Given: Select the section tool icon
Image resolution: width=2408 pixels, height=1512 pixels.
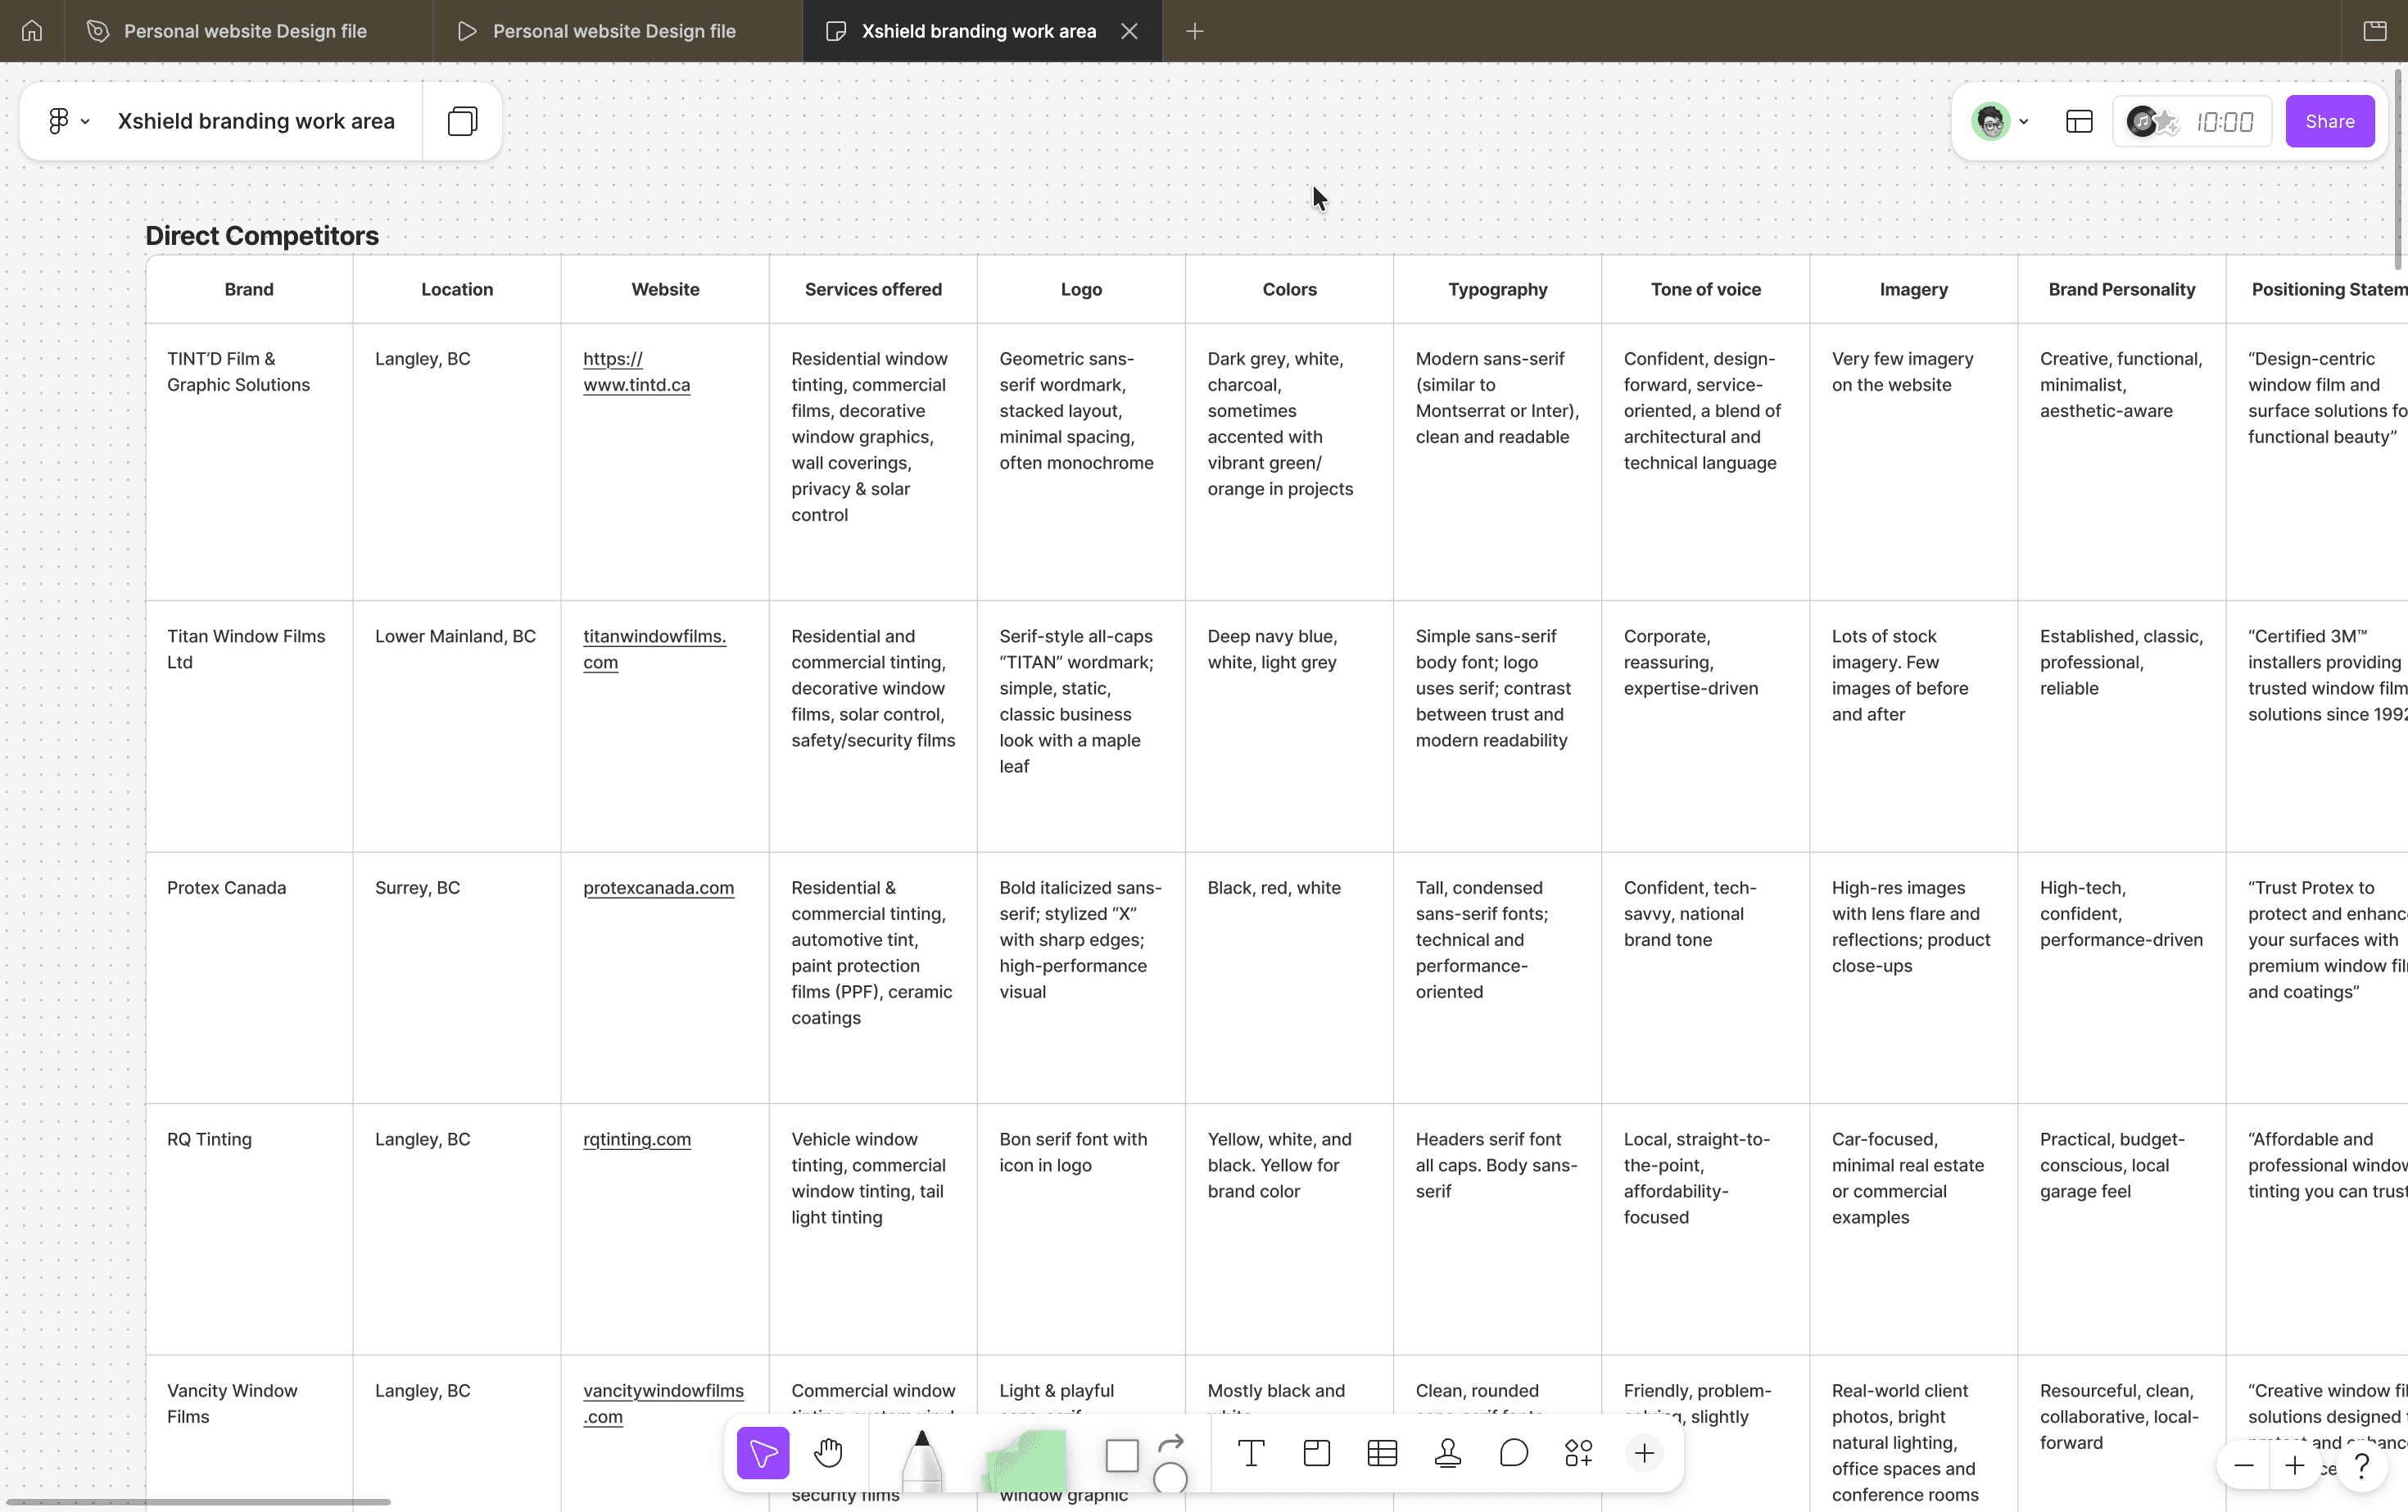Looking at the screenshot, I should coord(1317,1453).
